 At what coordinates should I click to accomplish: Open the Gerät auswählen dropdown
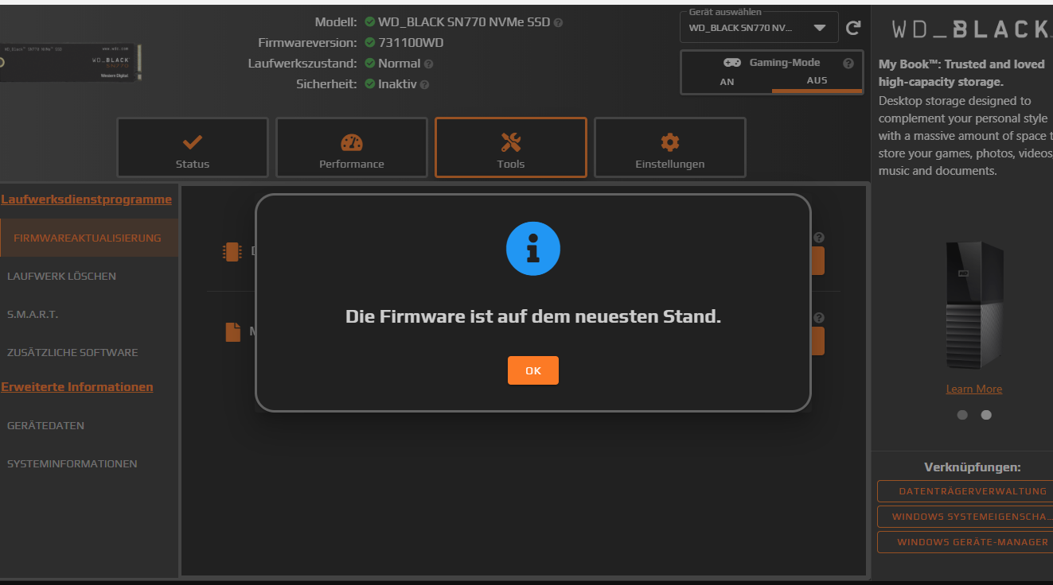pos(759,28)
